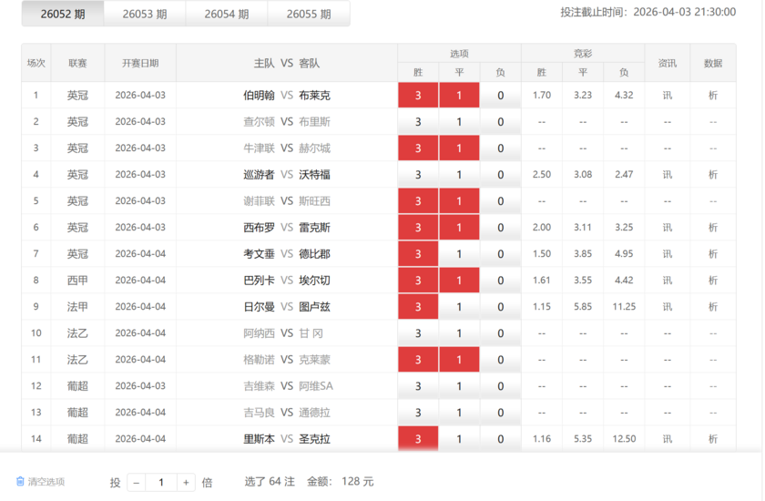The image size is (765, 501).
Task: Select loss (0) for 巡游者 vs 沃特福
Action: pos(501,175)
